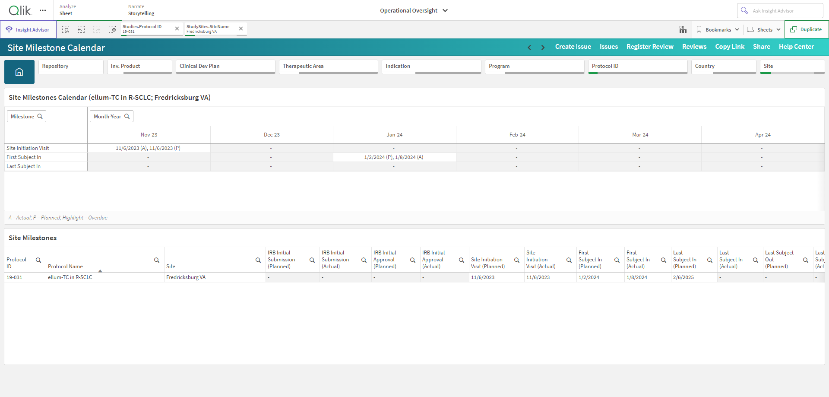Open the grid view icon
829x397 pixels.
pos(683,29)
